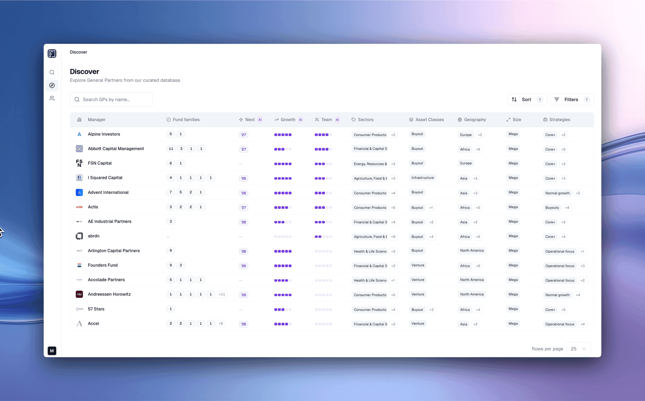Screen dimensions: 645x401
Task: Click the Growth rating bar for 57 Stars
Action: coord(283,310)
